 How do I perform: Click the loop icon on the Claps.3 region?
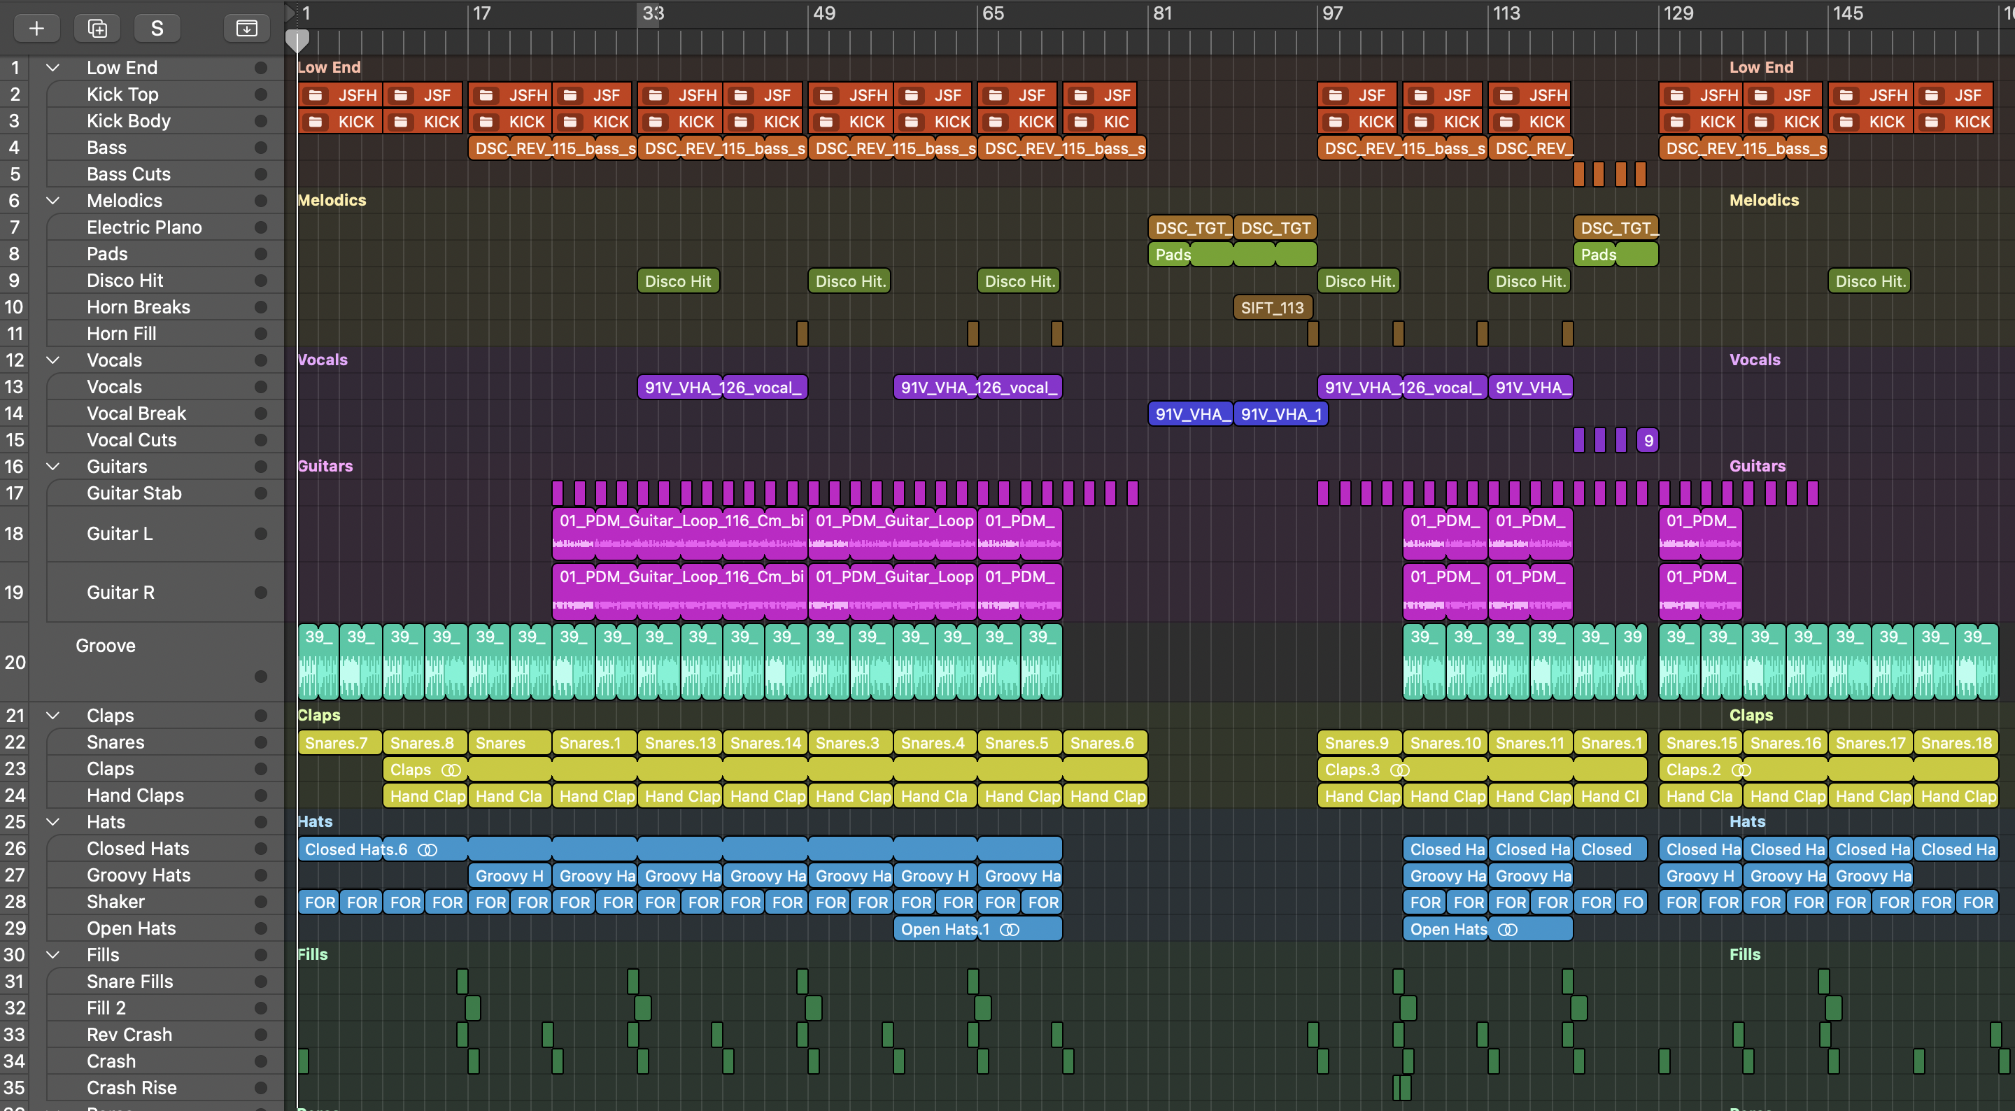pyautogui.click(x=1399, y=770)
